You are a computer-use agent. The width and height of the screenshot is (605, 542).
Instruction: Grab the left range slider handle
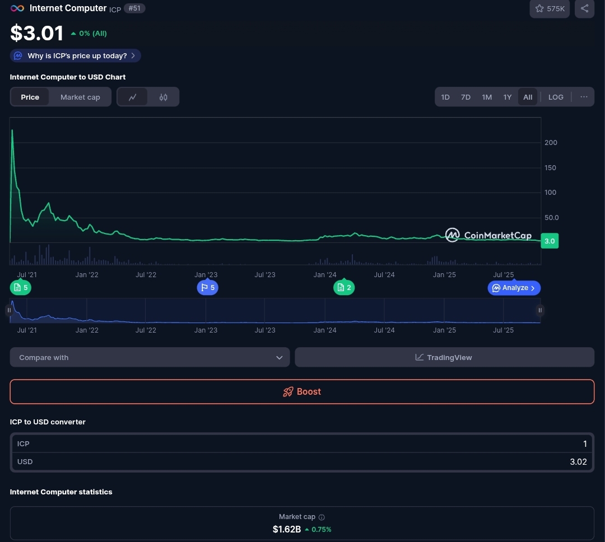(9, 310)
